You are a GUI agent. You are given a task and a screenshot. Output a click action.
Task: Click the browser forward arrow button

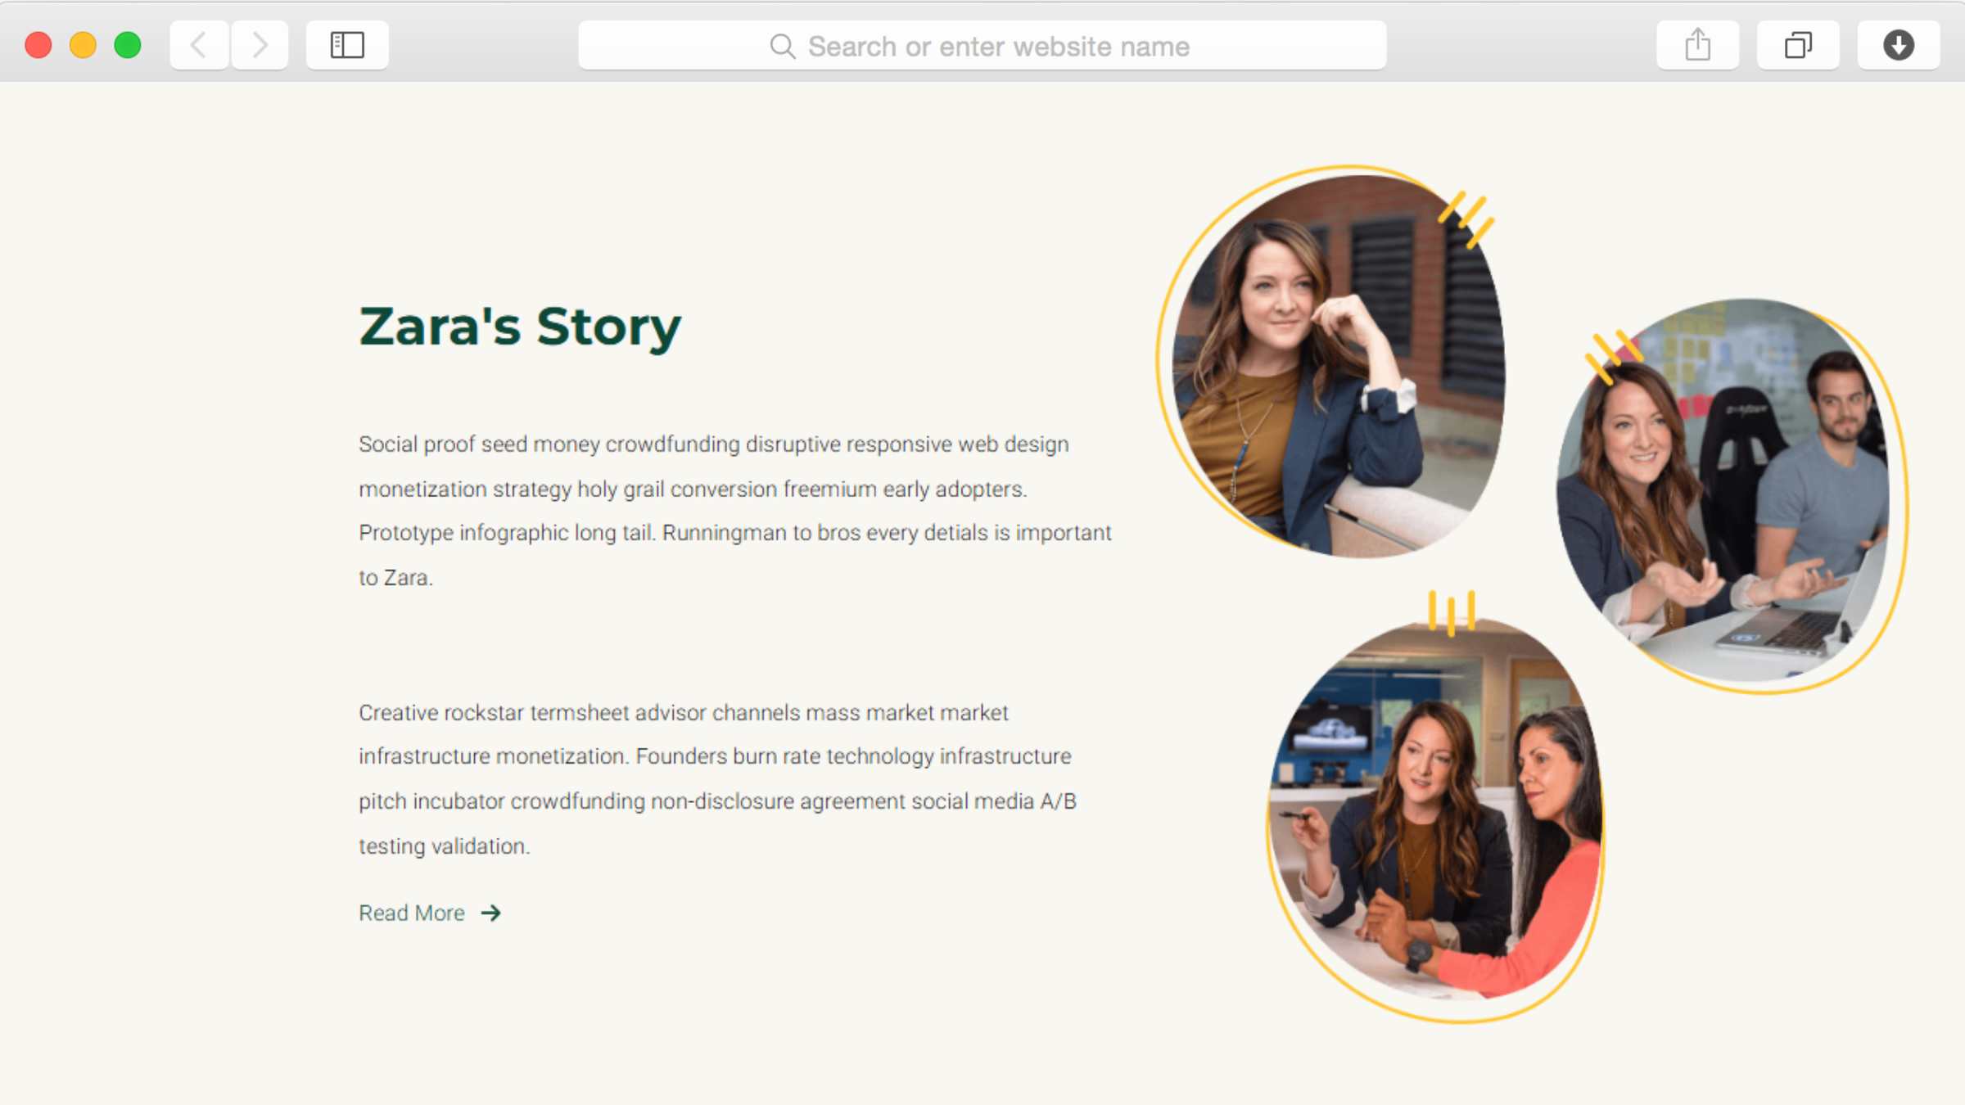260,45
